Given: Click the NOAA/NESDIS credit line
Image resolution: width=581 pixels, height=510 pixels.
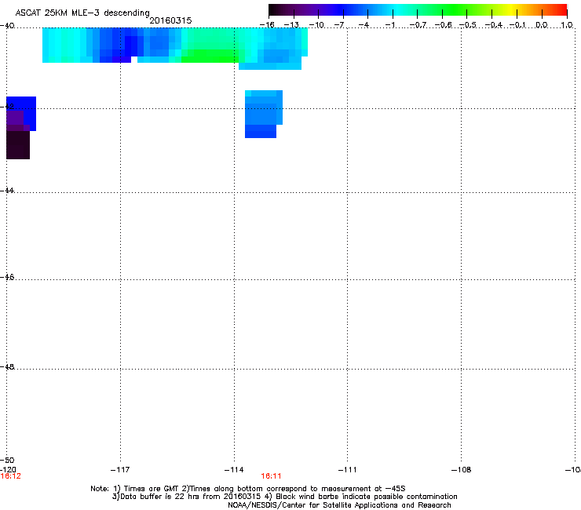Looking at the screenshot, I should tap(339, 505).
